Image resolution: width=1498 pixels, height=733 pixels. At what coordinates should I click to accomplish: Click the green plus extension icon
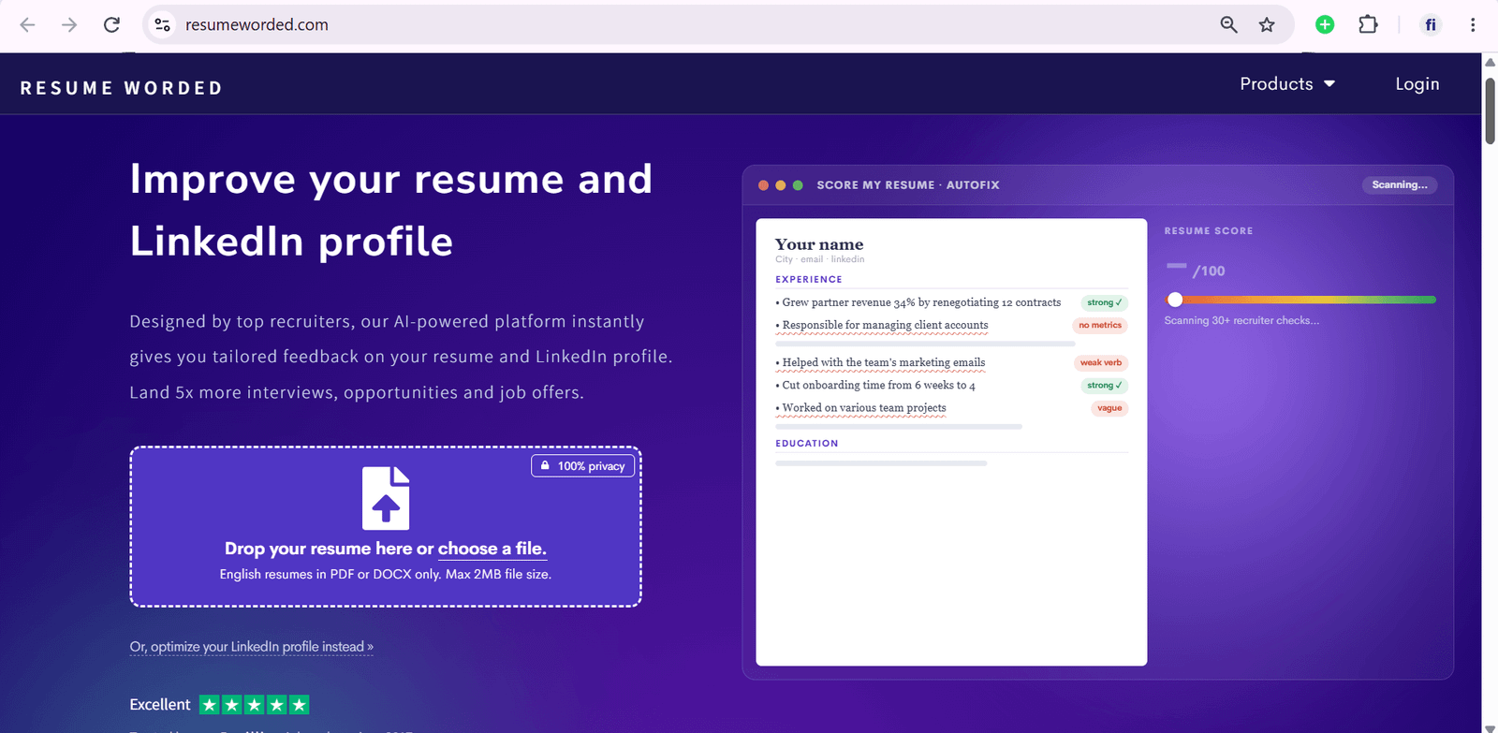[x=1325, y=25]
